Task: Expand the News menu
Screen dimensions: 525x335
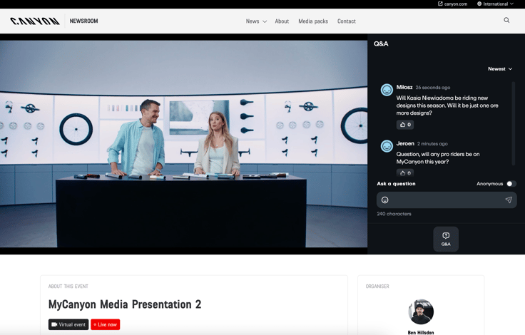Action: (x=256, y=21)
